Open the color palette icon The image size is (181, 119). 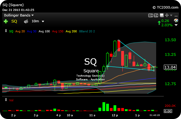(176, 20)
